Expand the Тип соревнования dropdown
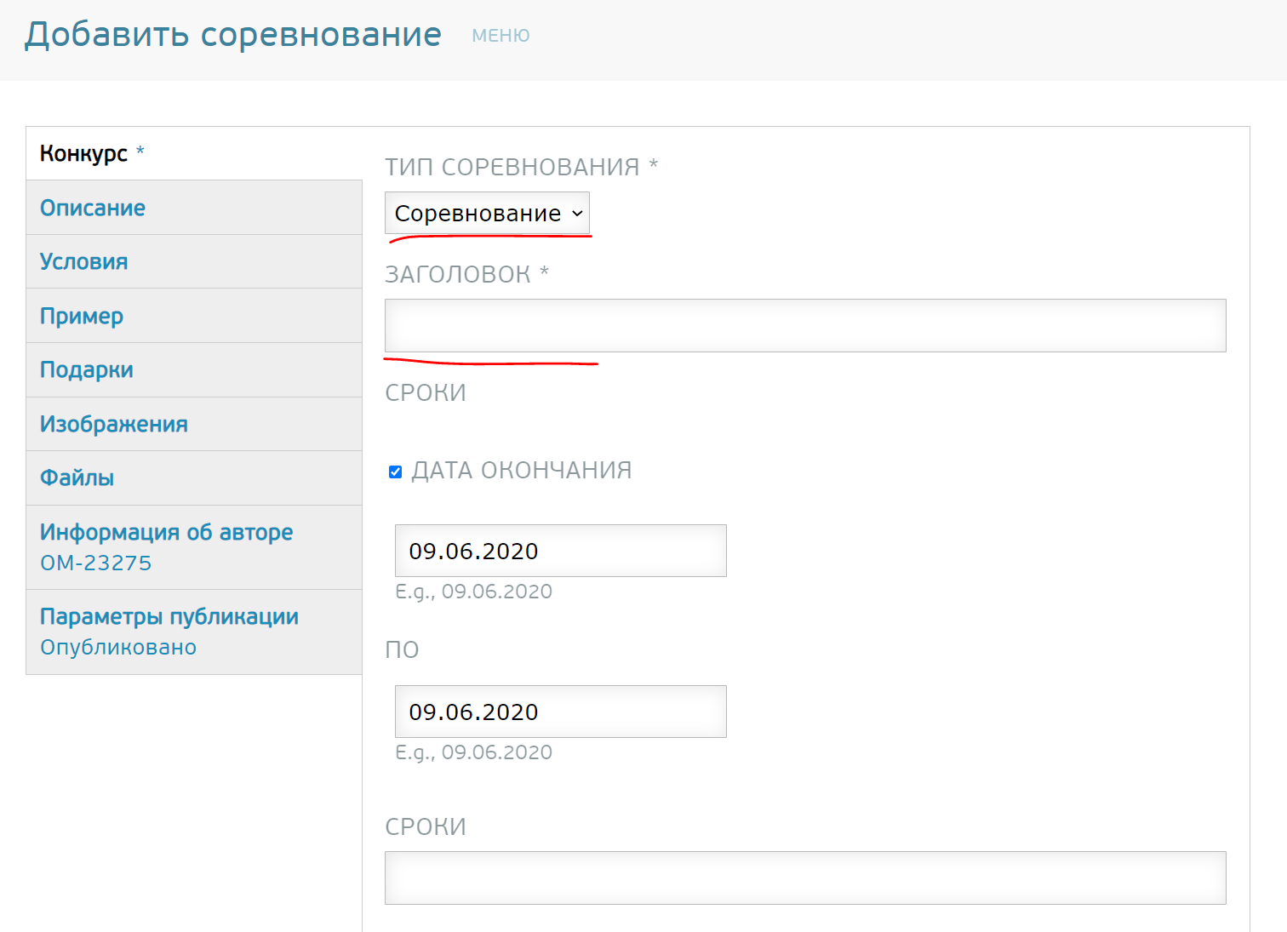Screen dimensions: 1287x932 (x=487, y=214)
